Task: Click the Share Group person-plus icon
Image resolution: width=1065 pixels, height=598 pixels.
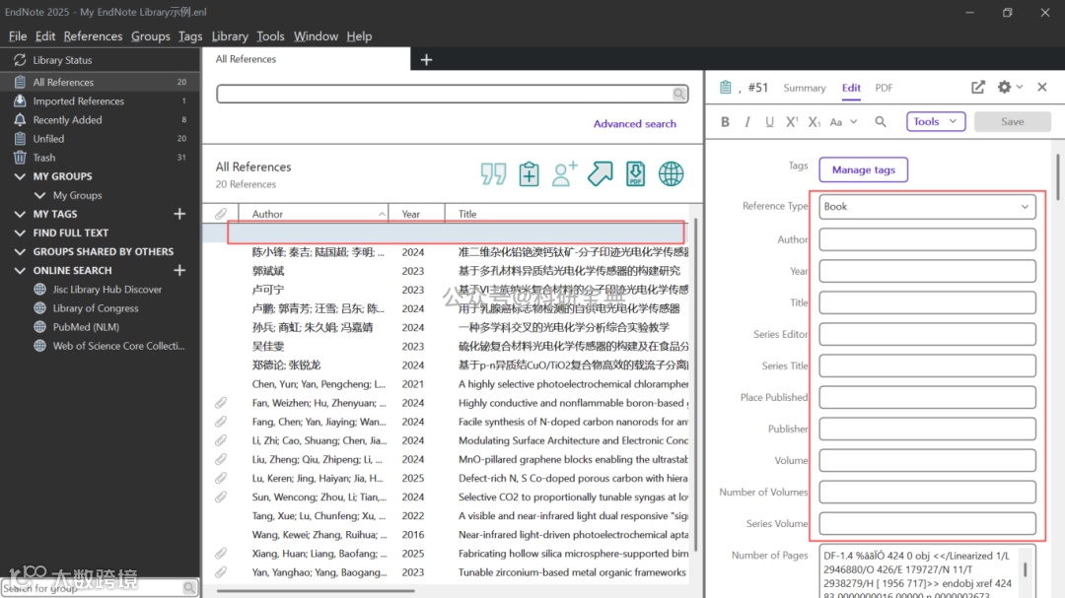Action: 564,173
